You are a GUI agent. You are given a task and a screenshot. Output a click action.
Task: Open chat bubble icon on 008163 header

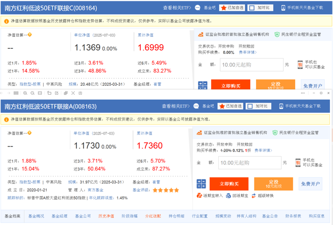click(196, 106)
